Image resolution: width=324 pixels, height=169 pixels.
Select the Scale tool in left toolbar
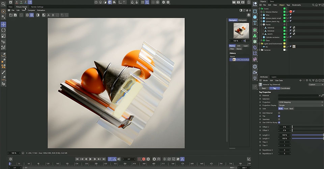(x=3, y=36)
